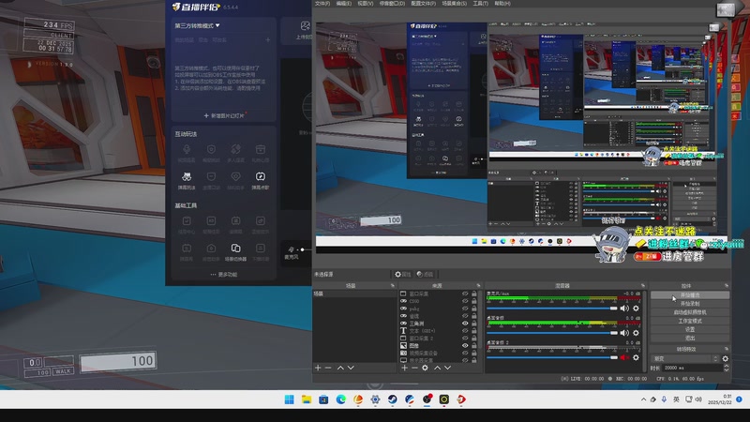Click the 20000 ms duration field
The image size is (750, 422).
[692, 368]
